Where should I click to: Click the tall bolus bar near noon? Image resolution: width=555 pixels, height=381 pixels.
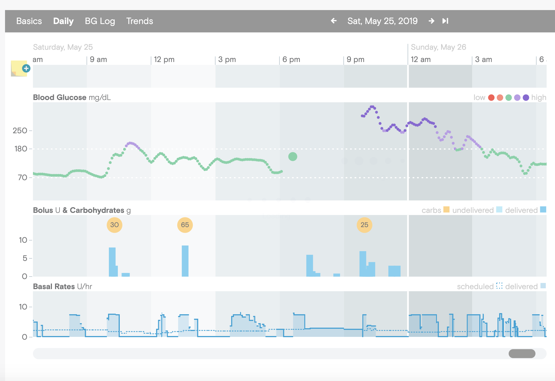pos(185,261)
